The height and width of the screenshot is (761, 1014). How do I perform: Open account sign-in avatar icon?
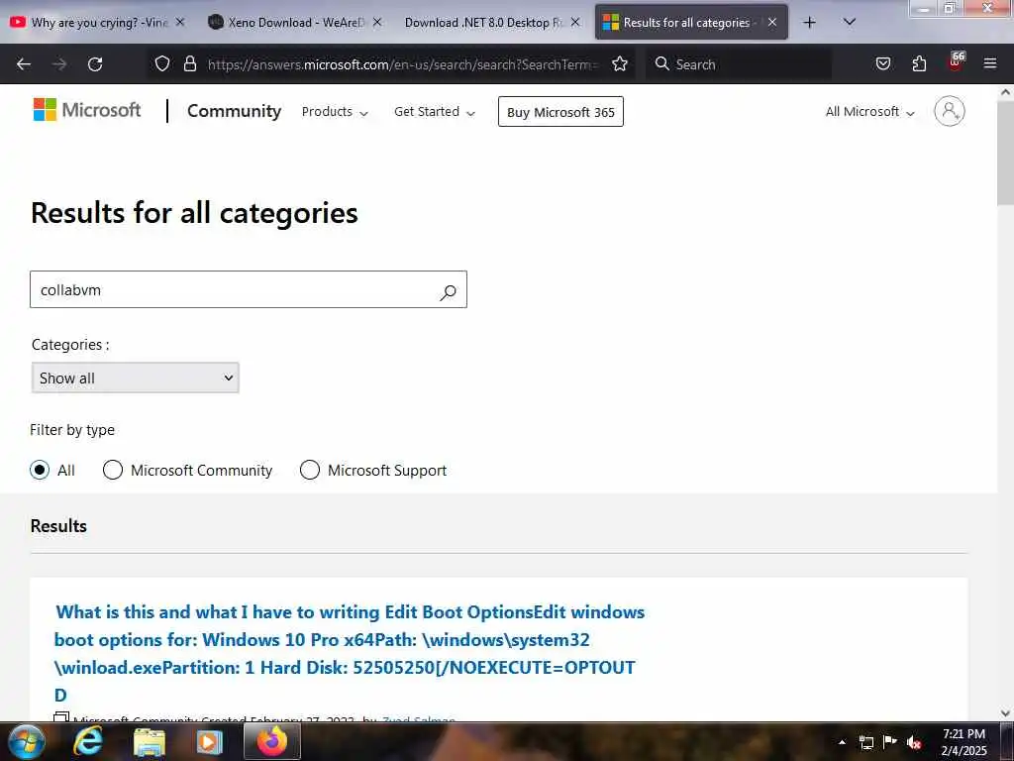tap(950, 111)
